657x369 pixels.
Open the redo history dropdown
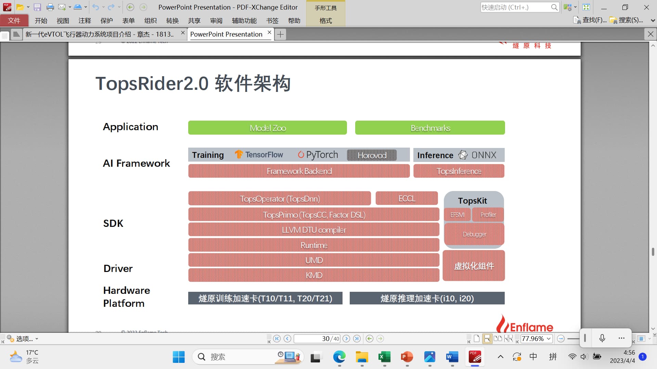[119, 7]
